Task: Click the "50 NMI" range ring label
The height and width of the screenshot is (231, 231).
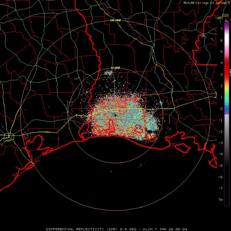Action: click(115, 68)
